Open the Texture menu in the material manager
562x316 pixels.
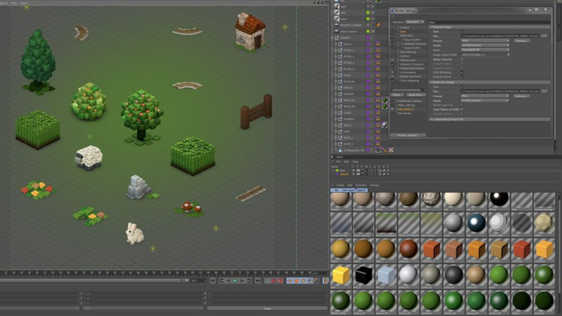[374, 185]
